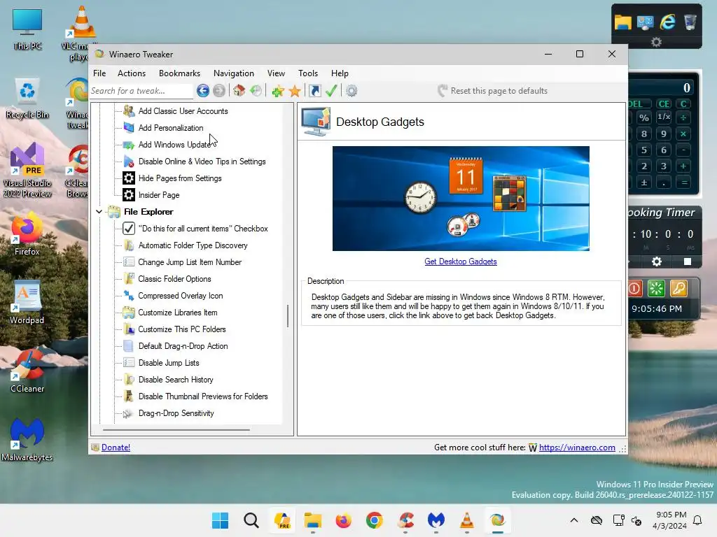Select the Wordpad desktop shortcut
This screenshot has height=537, width=717.
click(27, 303)
